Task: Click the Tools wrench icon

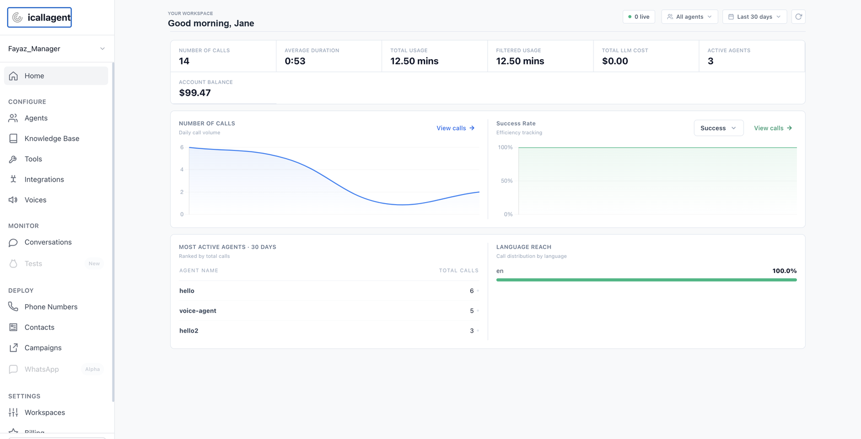Action: tap(13, 159)
